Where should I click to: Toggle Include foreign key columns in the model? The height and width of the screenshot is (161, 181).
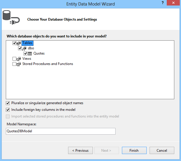click(8, 110)
